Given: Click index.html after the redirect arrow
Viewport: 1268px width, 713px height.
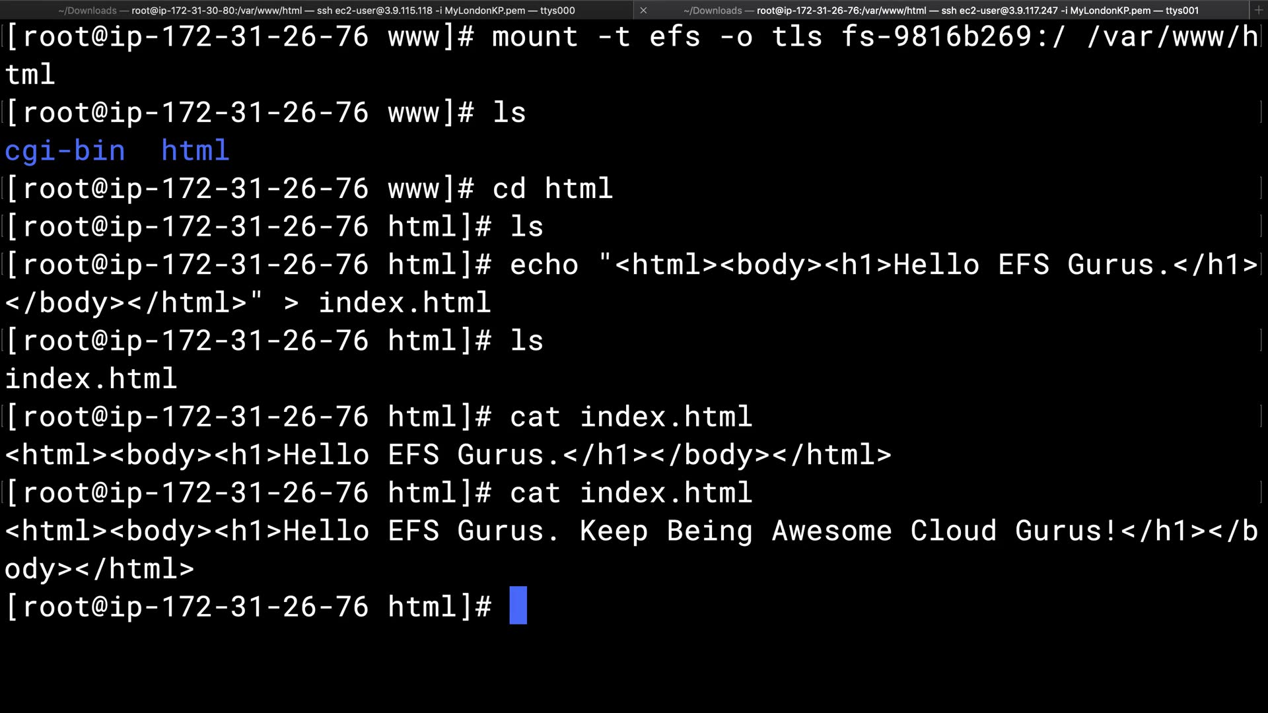Looking at the screenshot, I should click(x=404, y=303).
